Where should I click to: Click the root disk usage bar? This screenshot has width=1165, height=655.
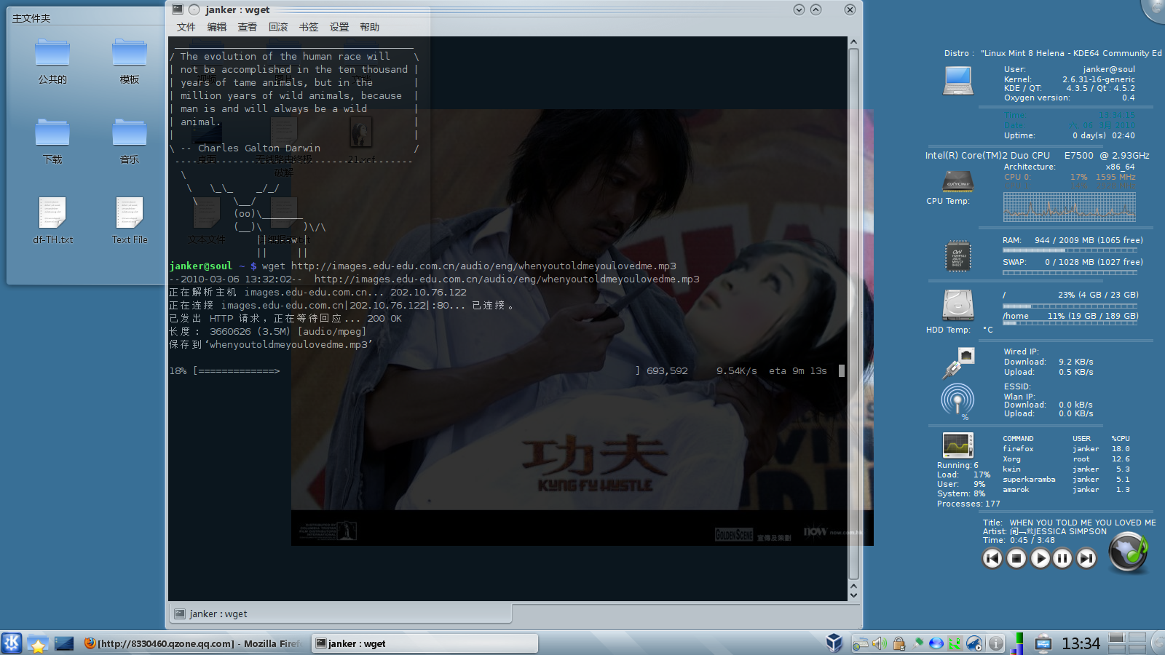pyautogui.click(x=1070, y=306)
